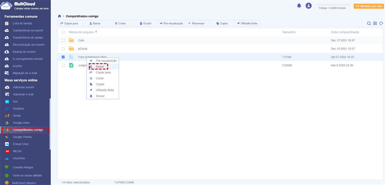385x185 pixels.
Task: Click Excluir in the toolbar
Action: [146, 23]
